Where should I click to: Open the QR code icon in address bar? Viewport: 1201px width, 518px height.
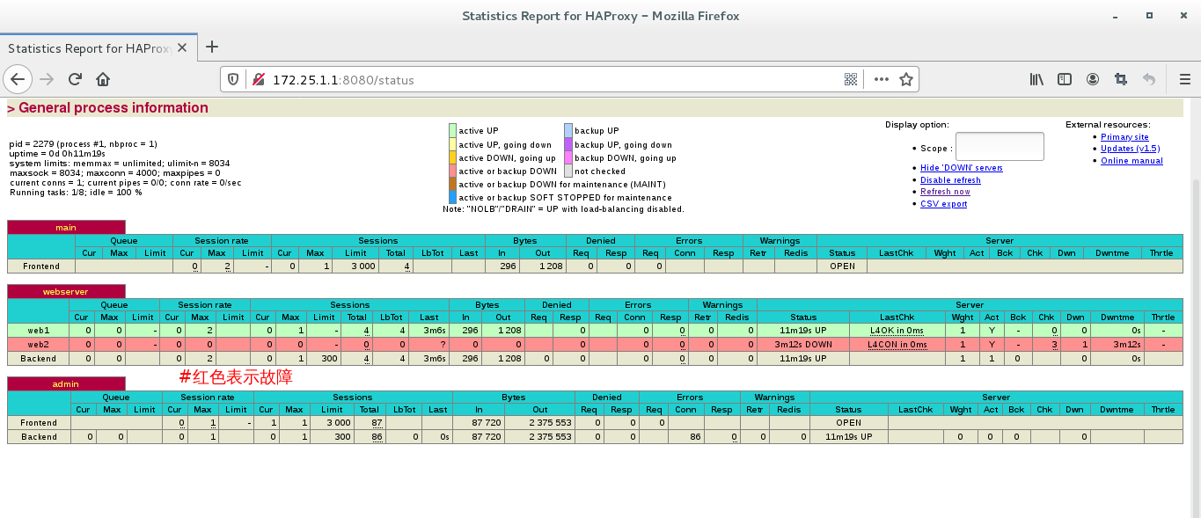[851, 79]
